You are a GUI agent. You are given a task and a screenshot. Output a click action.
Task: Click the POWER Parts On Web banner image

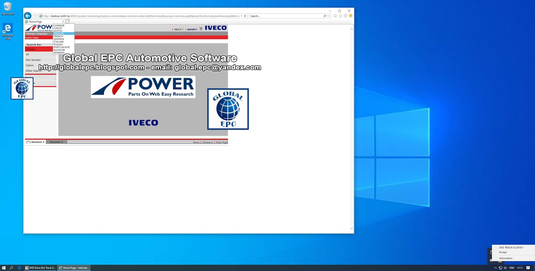click(x=143, y=87)
